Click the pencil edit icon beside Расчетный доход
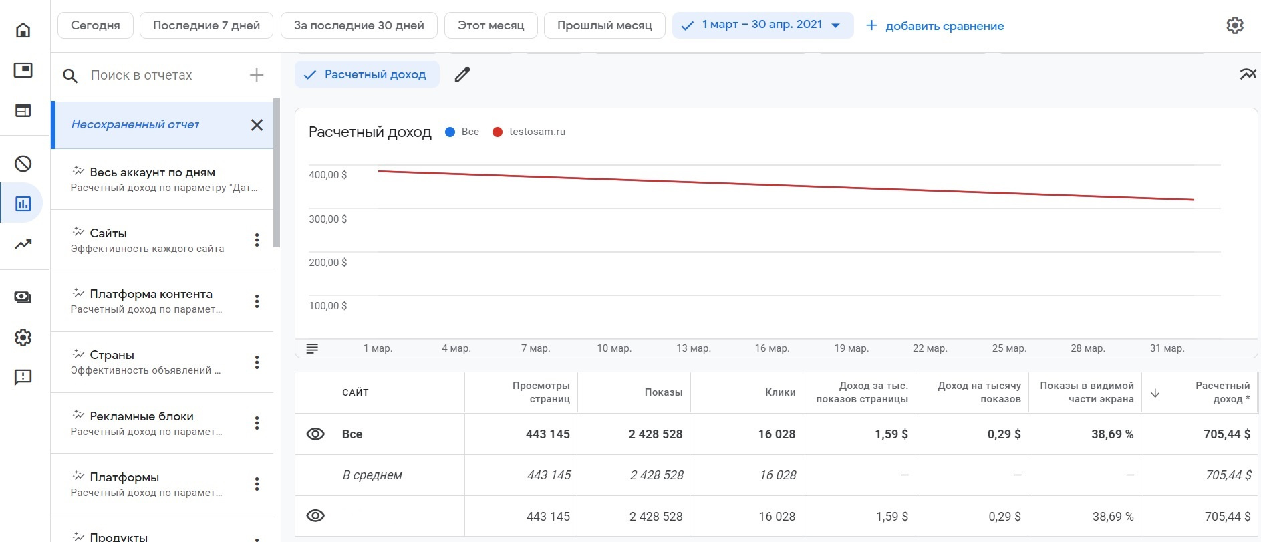The height and width of the screenshot is (542, 1261). click(462, 74)
